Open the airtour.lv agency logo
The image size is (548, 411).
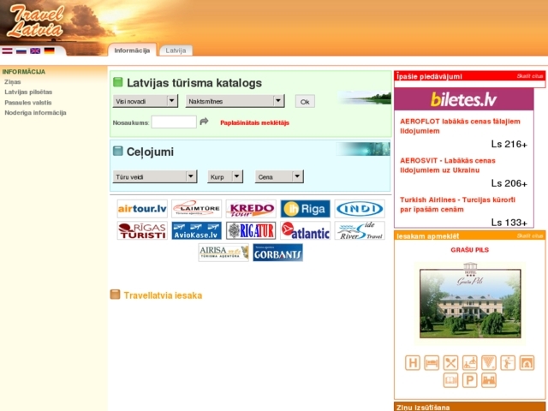pos(142,209)
